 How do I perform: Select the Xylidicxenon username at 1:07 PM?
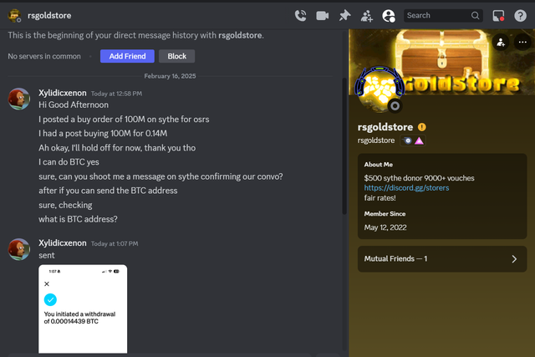point(63,243)
